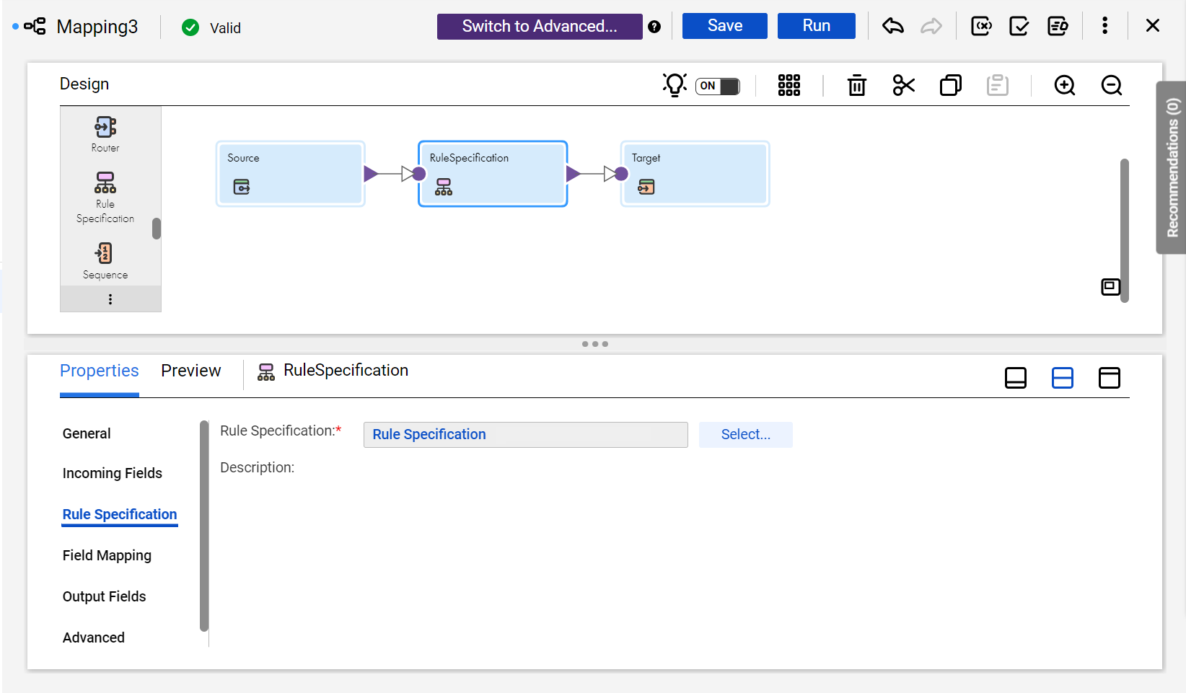This screenshot has height=693, width=1186.
Task: Click the delete trash icon
Action: 857,85
